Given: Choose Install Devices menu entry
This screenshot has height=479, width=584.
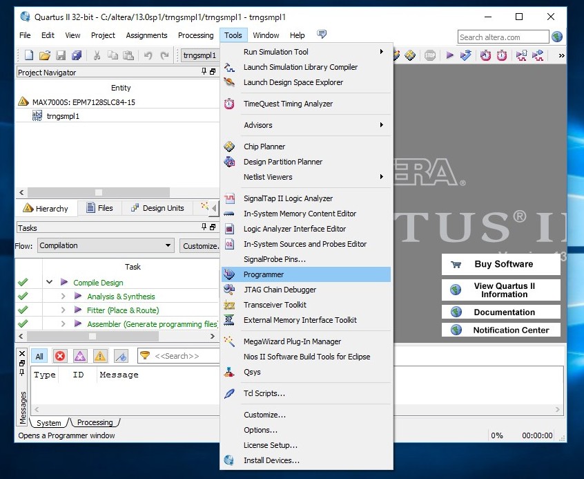Looking at the screenshot, I should [306, 460].
